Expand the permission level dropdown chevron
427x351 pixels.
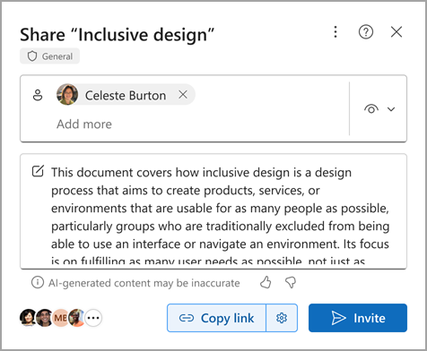391,109
